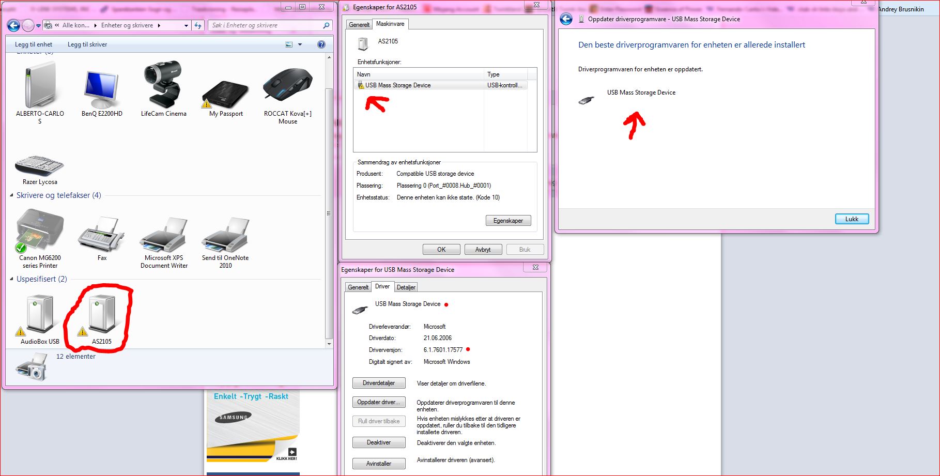Click the change view icon

click(289, 44)
